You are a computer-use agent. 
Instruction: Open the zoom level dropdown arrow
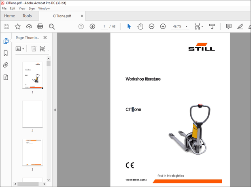[x=187, y=26]
